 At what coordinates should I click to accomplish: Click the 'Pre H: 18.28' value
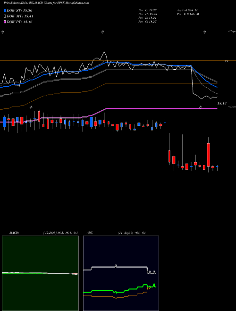(x=147, y=14)
